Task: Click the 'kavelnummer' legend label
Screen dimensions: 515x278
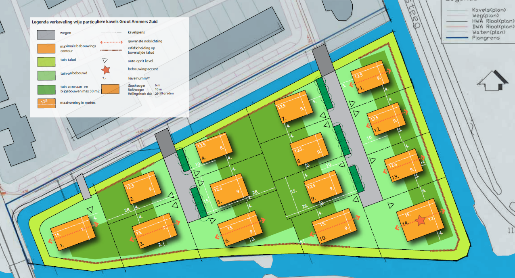Action: tap(138, 78)
